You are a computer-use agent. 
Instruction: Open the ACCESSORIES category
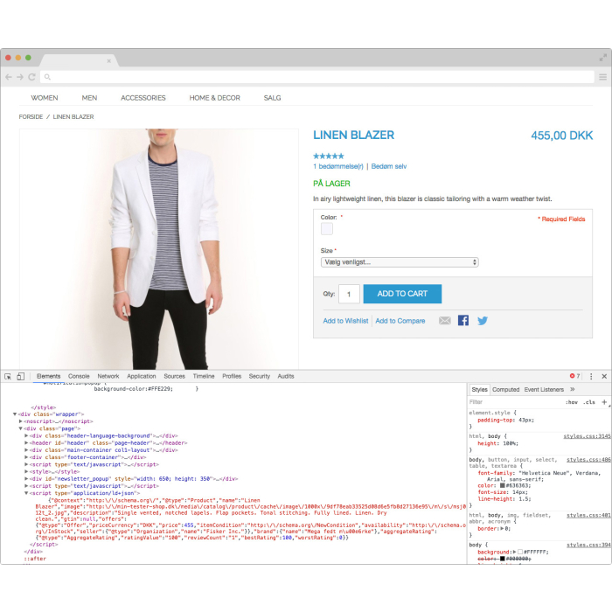143,98
